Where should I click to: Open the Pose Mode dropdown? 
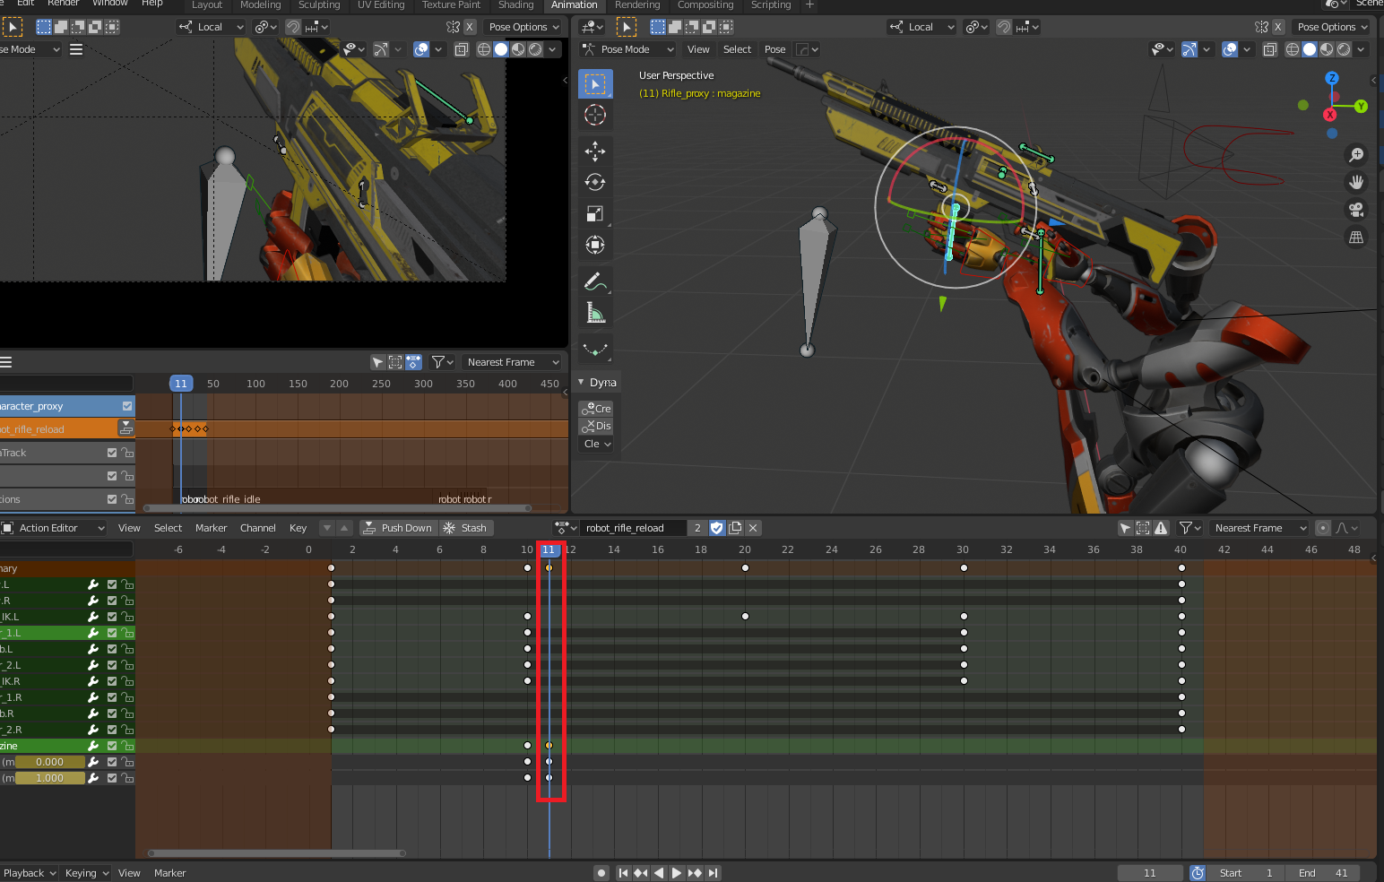coord(627,49)
